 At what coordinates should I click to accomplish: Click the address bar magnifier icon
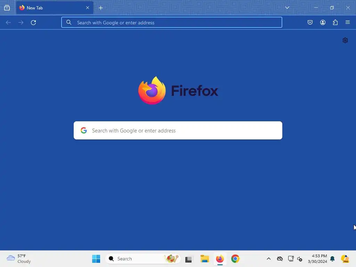tap(69, 22)
